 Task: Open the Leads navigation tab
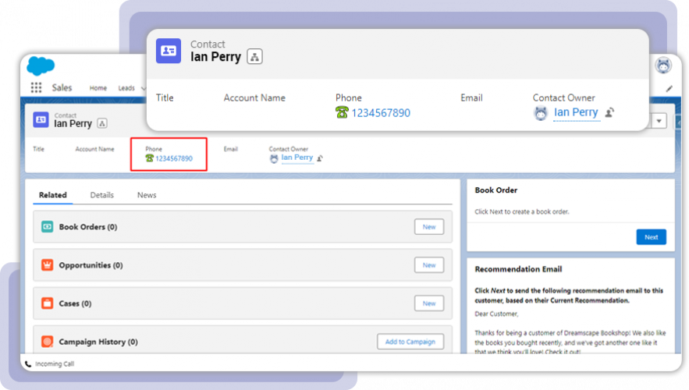pos(126,88)
